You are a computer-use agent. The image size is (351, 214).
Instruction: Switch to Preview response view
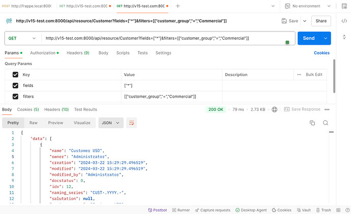tap(55, 123)
